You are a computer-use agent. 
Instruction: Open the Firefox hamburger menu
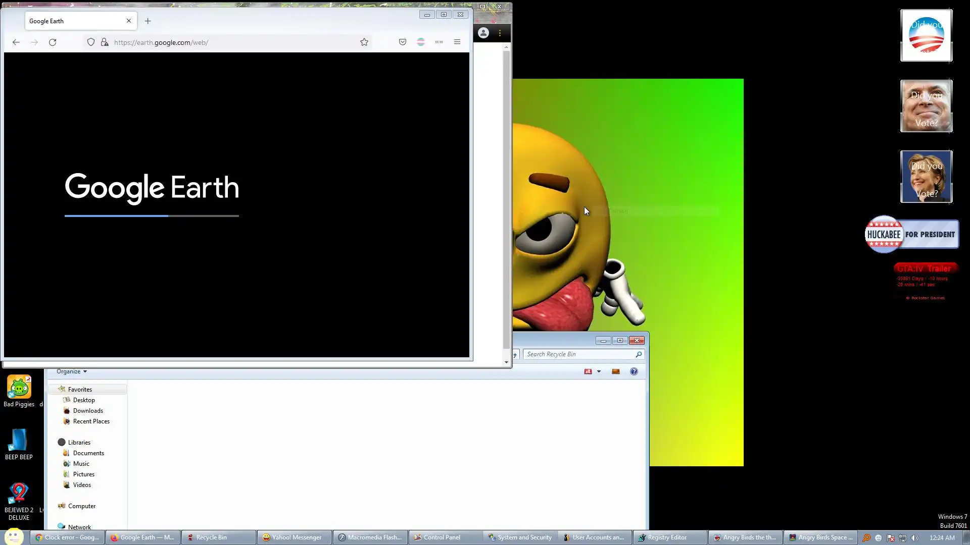tap(457, 42)
